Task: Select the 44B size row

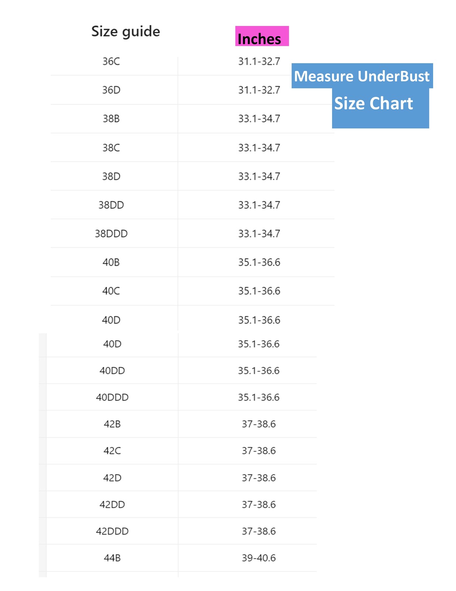Action: 181,558
